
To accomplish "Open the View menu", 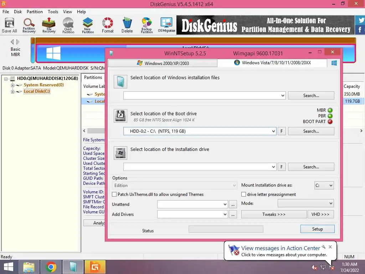I will click(x=67, y=12).
